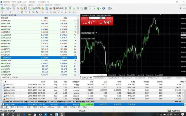Viewport: 186px width, 116px height.
Task: Toggle chart auto scroll icon
Action: 90,8
